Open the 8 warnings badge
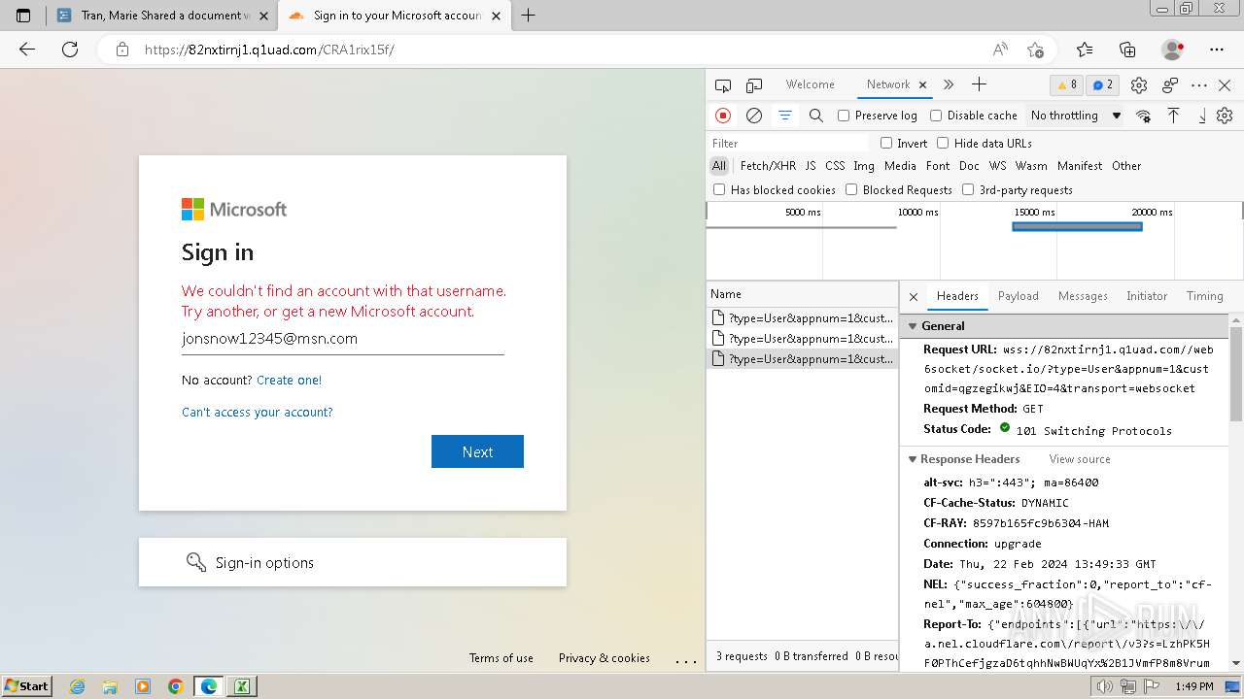1244x699 pixels. pos(1067,84)
